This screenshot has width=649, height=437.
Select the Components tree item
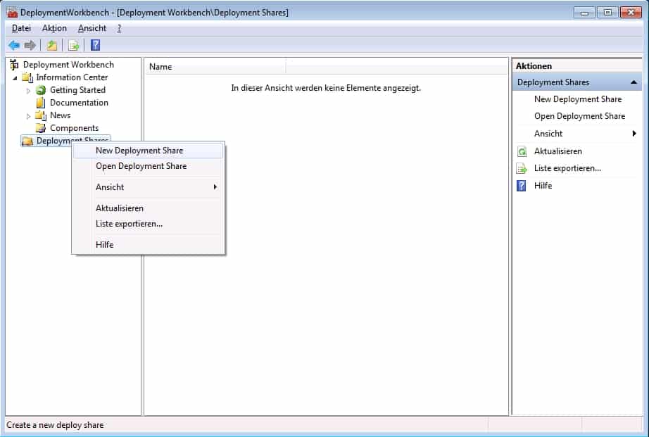(74, 128)
